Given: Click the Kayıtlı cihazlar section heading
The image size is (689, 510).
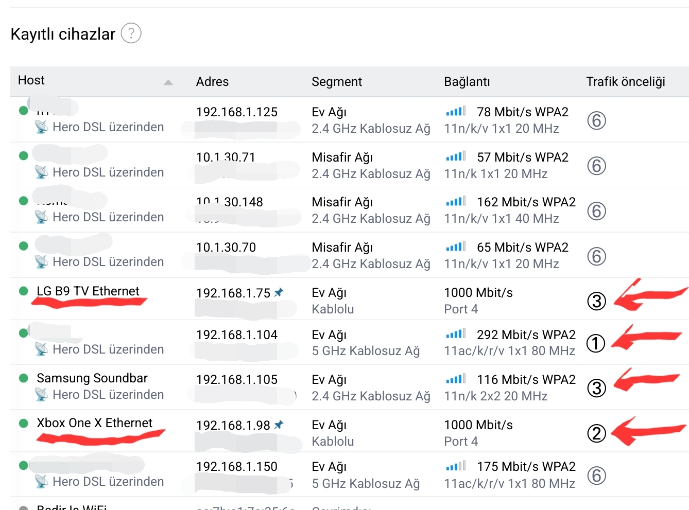Looking at the screenshot, I should [63, 34].
